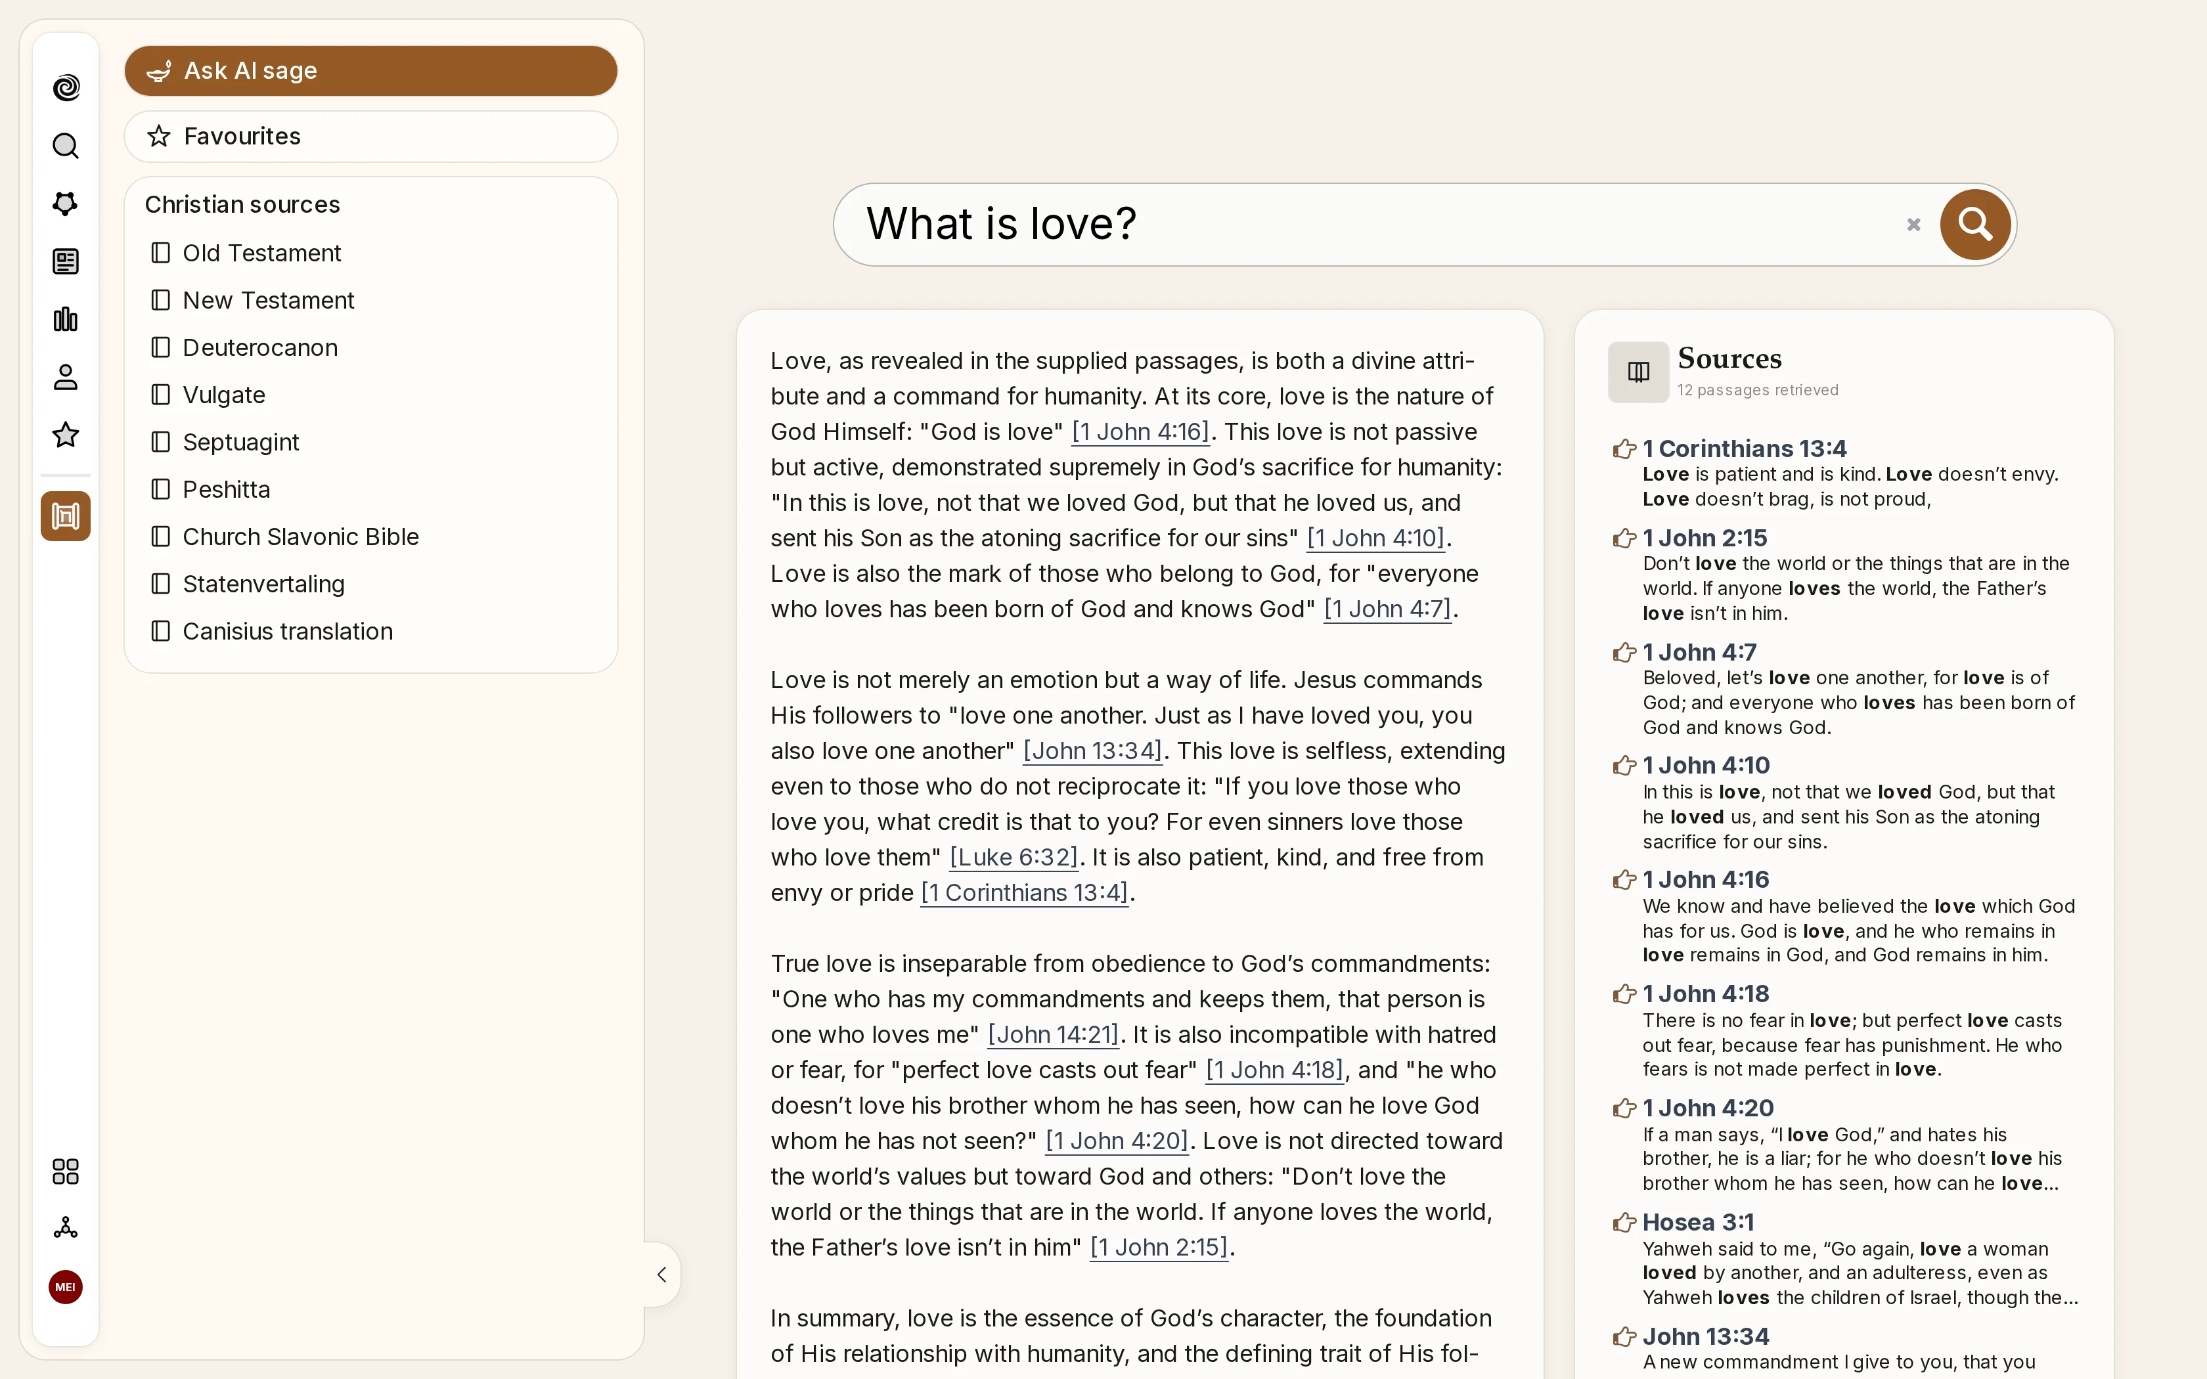Open the search magnifier icon in sidebar
Screen dimensions: 2207x1379
[x=66, y=146]
